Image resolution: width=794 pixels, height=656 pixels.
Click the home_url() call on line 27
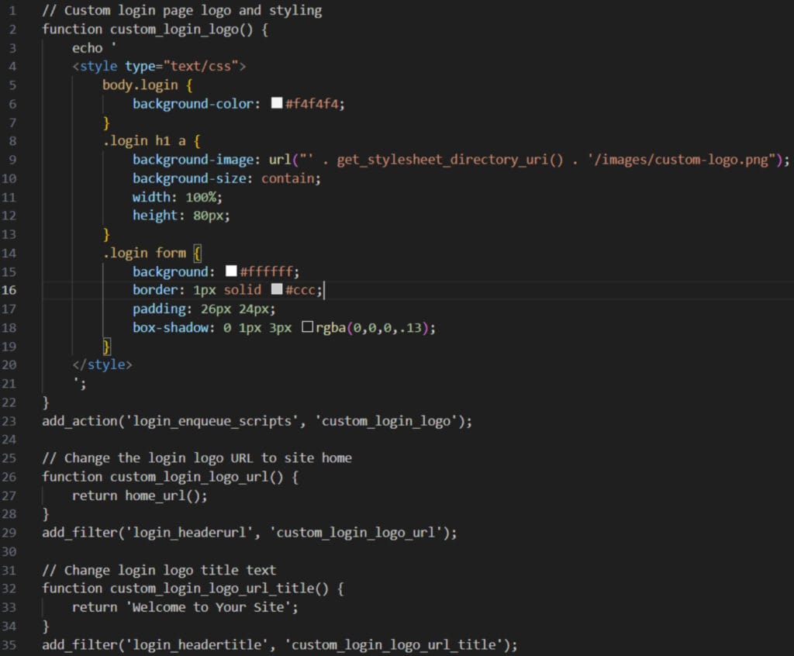(166, 495)
